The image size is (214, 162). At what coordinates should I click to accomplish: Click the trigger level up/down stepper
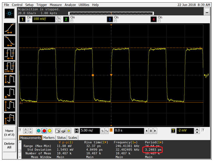197,131
